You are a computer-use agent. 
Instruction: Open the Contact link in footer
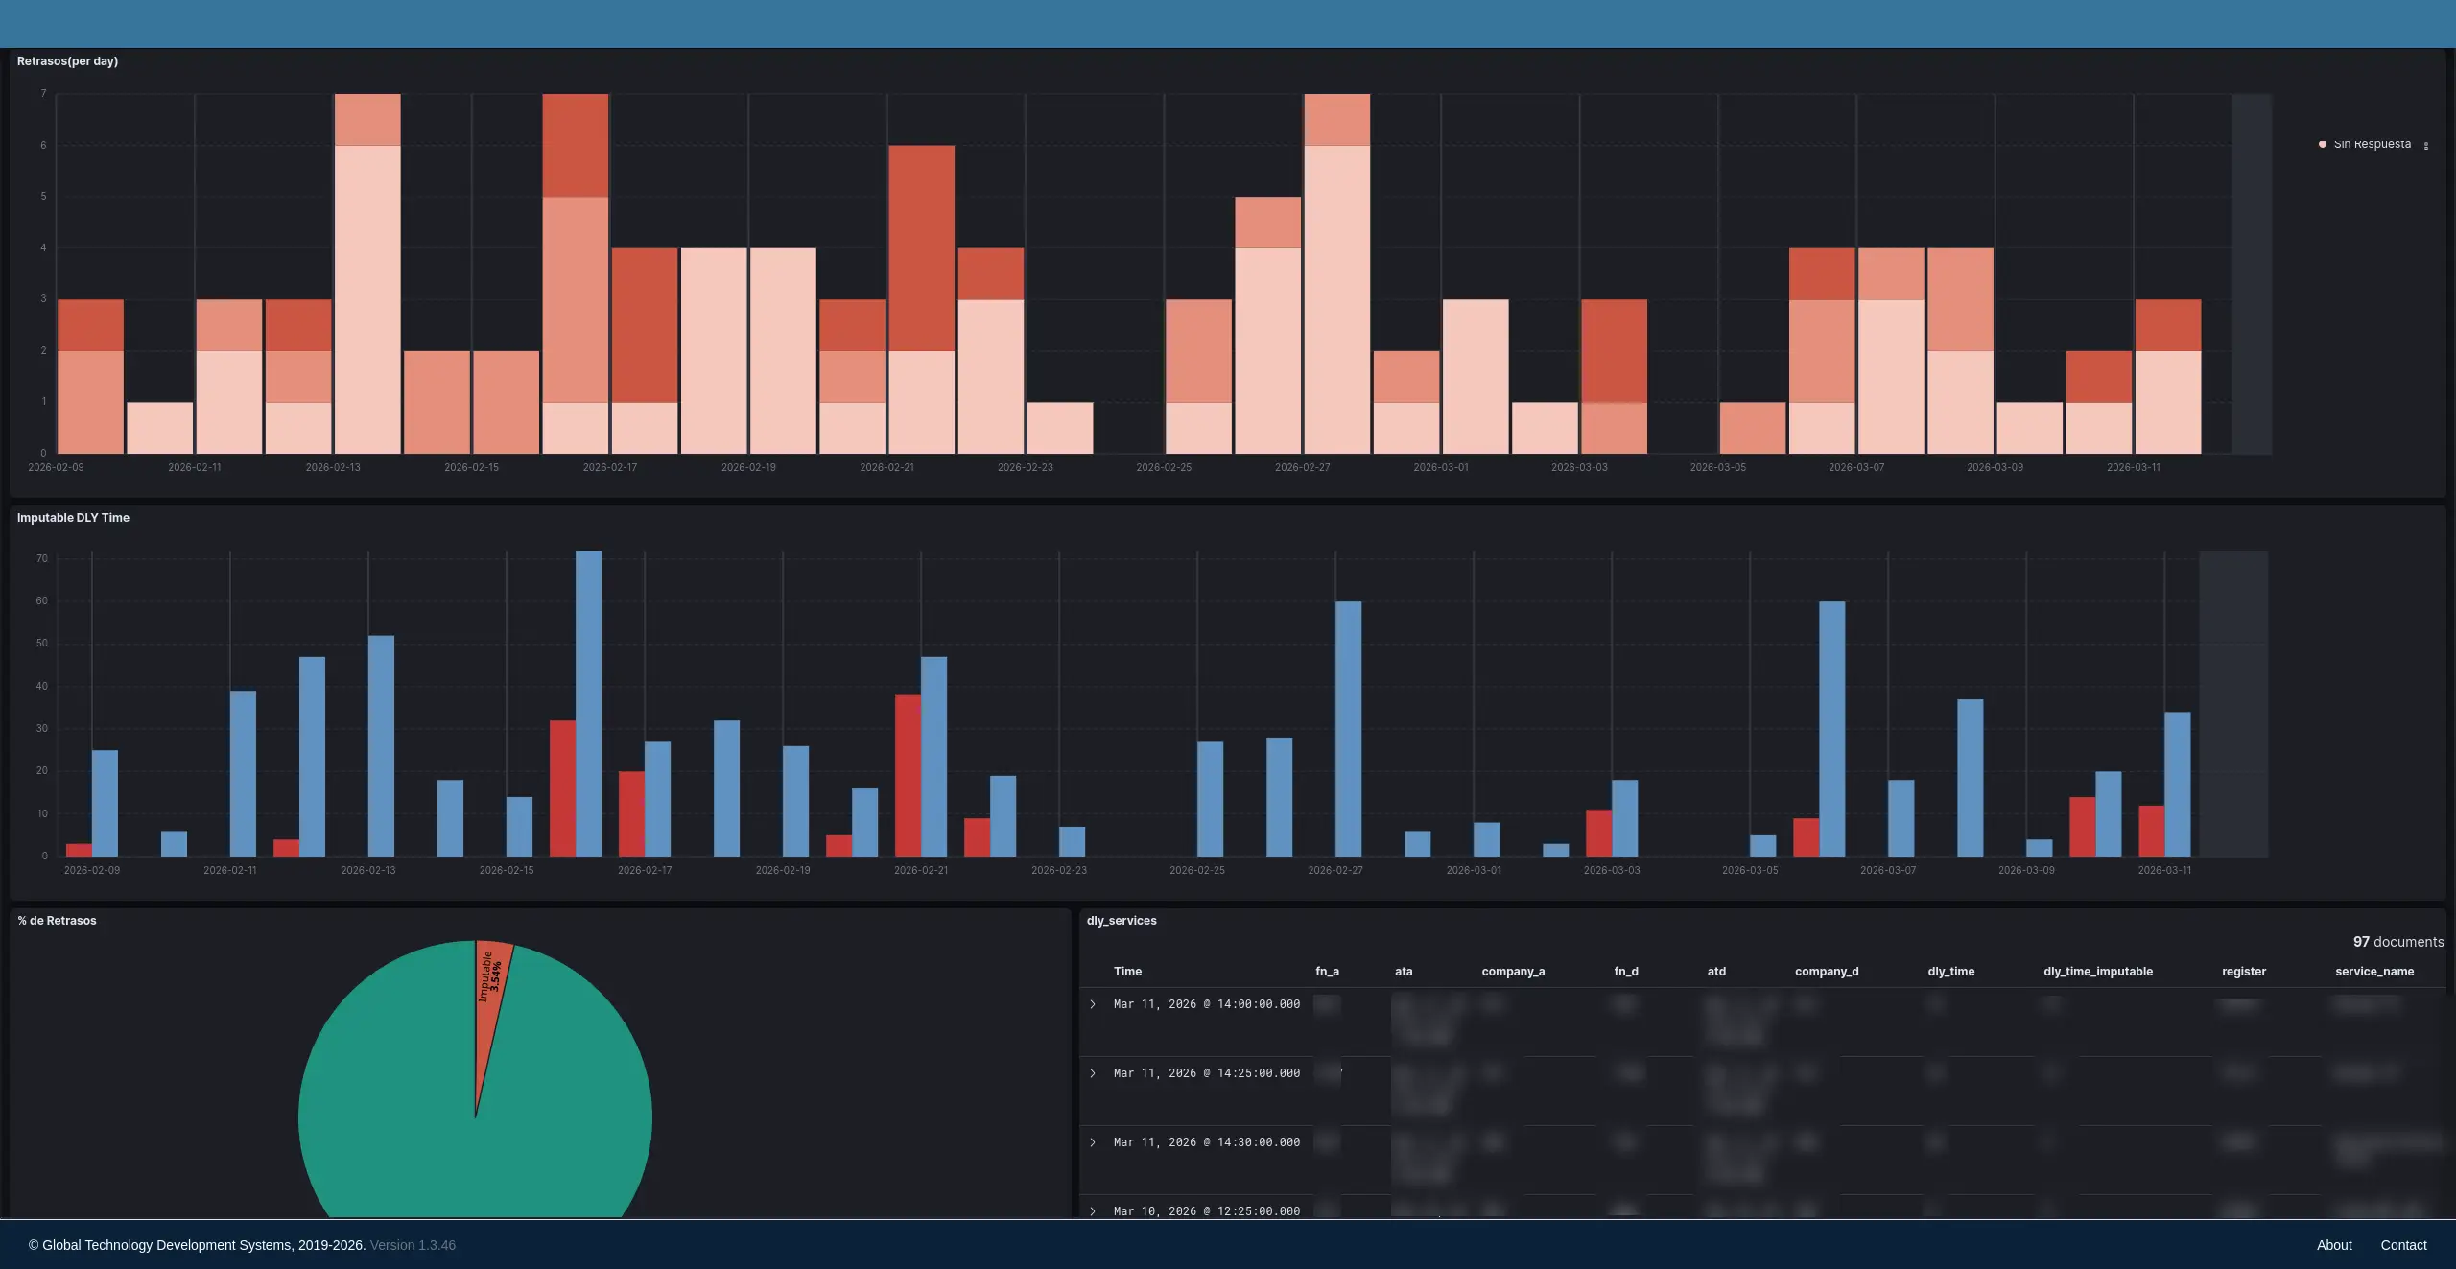[2402, 1245]
